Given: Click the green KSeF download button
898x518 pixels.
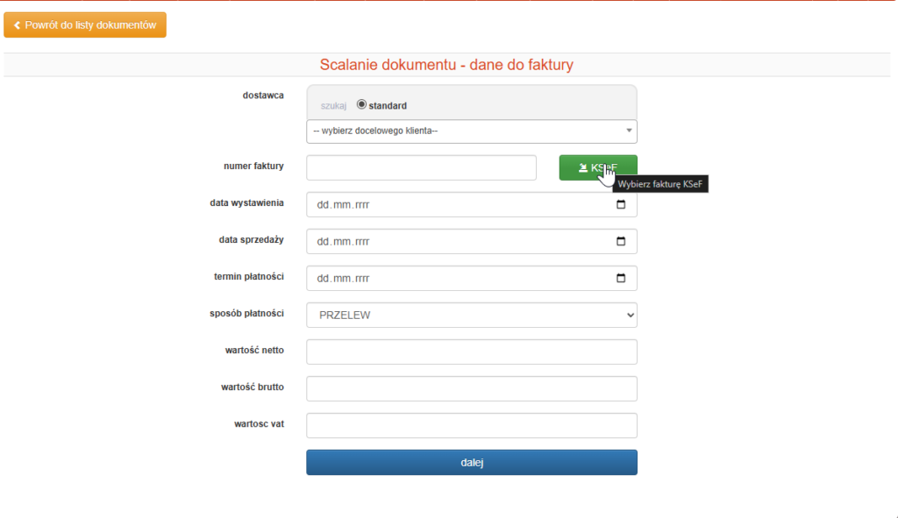Looking at the screenshot, I should coord(597,167).
